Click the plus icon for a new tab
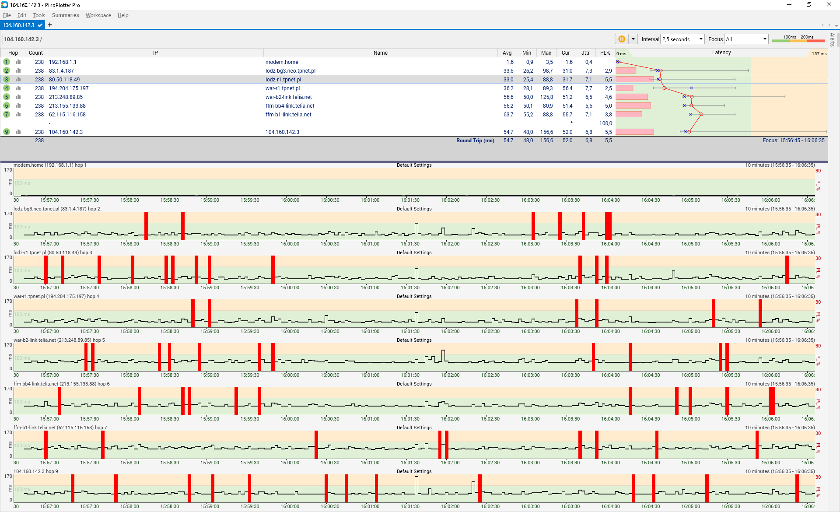Screen dimensions: 840x512 (x=50, y=25)
